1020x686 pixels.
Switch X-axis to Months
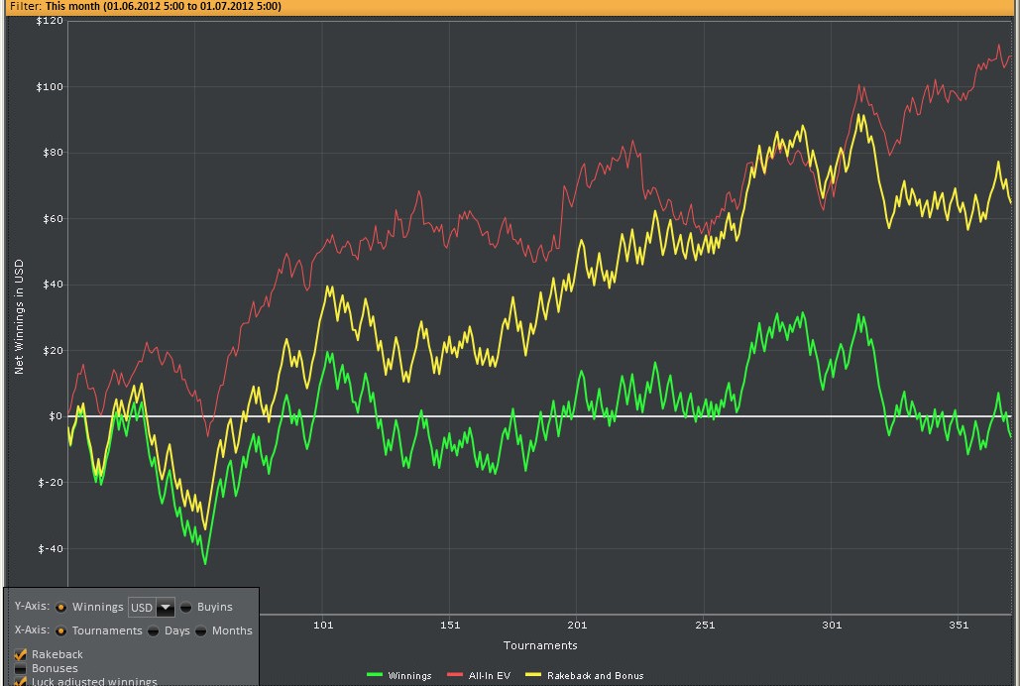(201, 630)
